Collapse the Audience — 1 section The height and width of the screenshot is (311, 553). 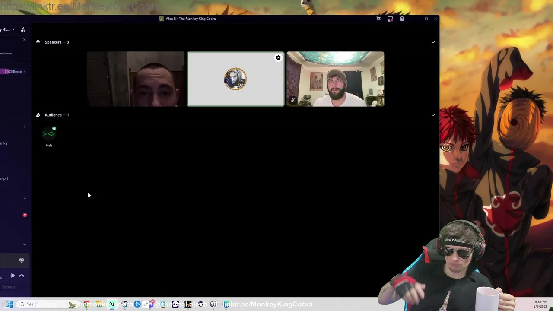[x=433, y=115]
